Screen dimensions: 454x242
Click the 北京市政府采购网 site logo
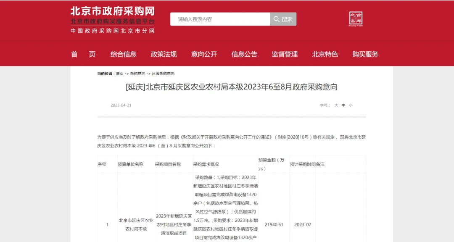click(112, 11)
